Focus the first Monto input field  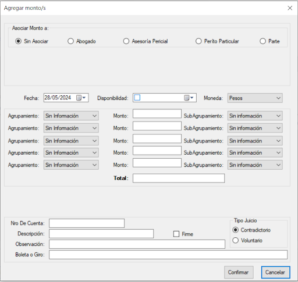(157, 113)
